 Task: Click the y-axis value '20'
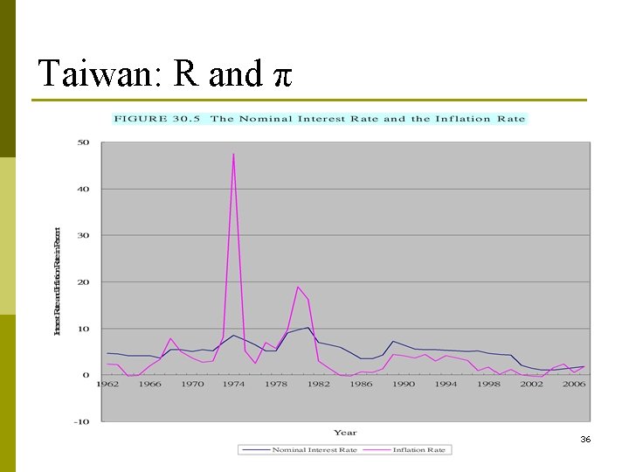coord(84,282)
